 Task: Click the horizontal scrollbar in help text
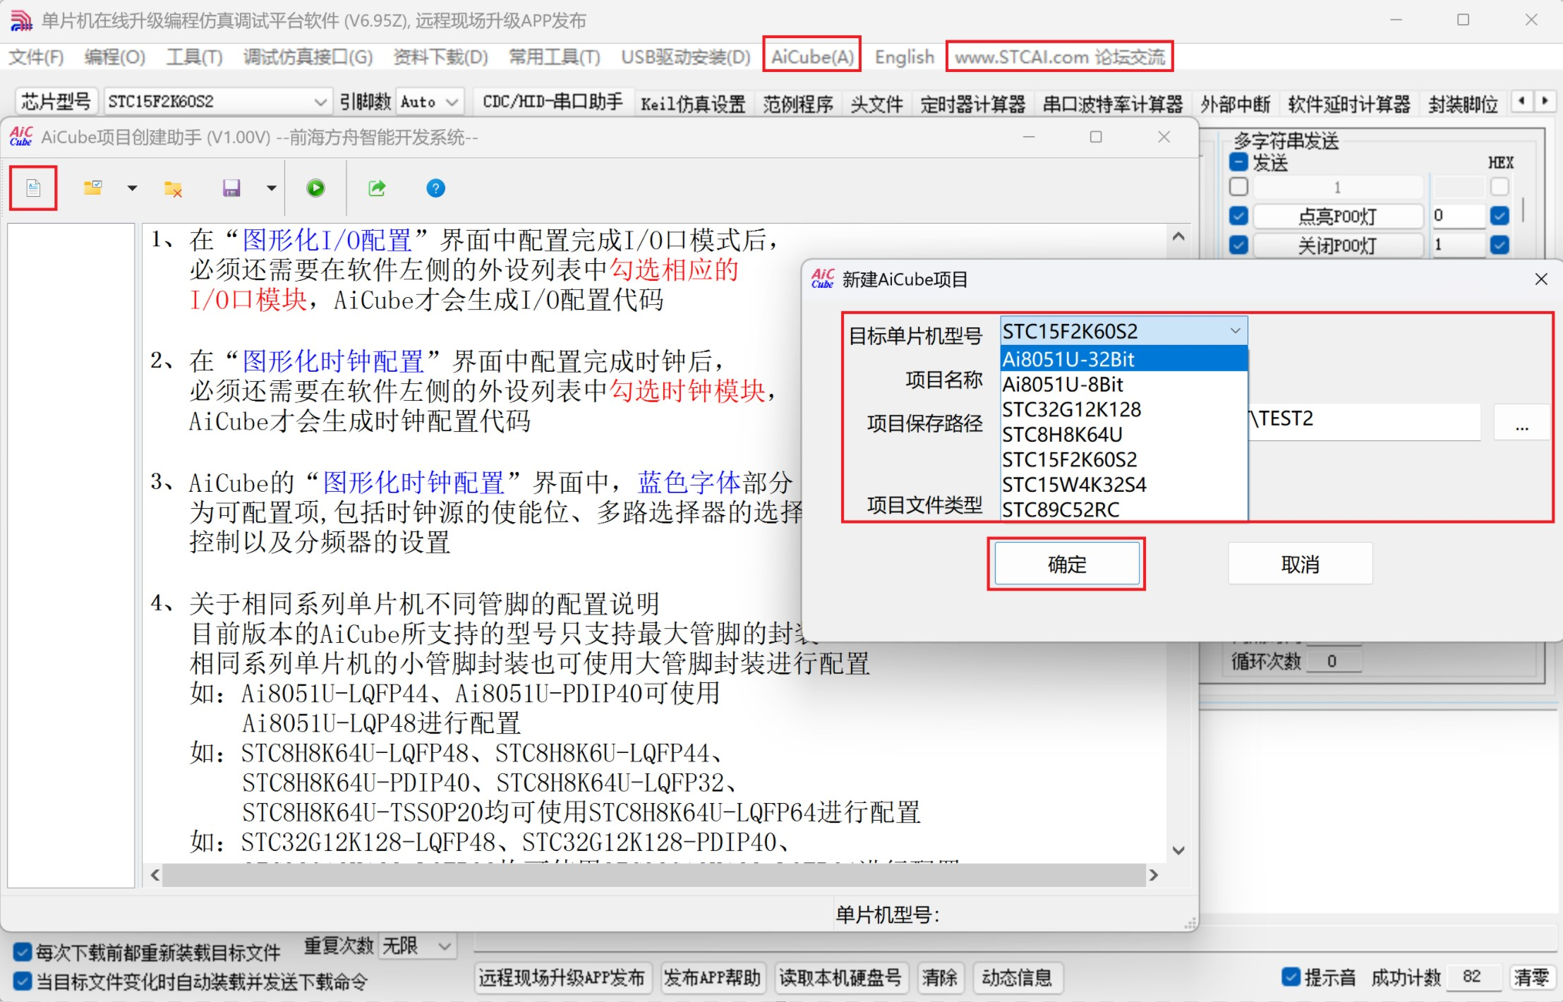pyautogui.click(x=653, y=875)
